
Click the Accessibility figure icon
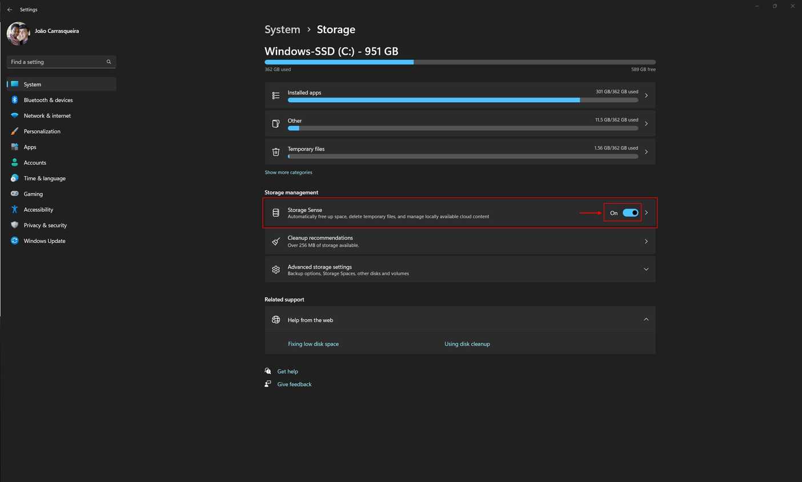click(x=15, y=210)
